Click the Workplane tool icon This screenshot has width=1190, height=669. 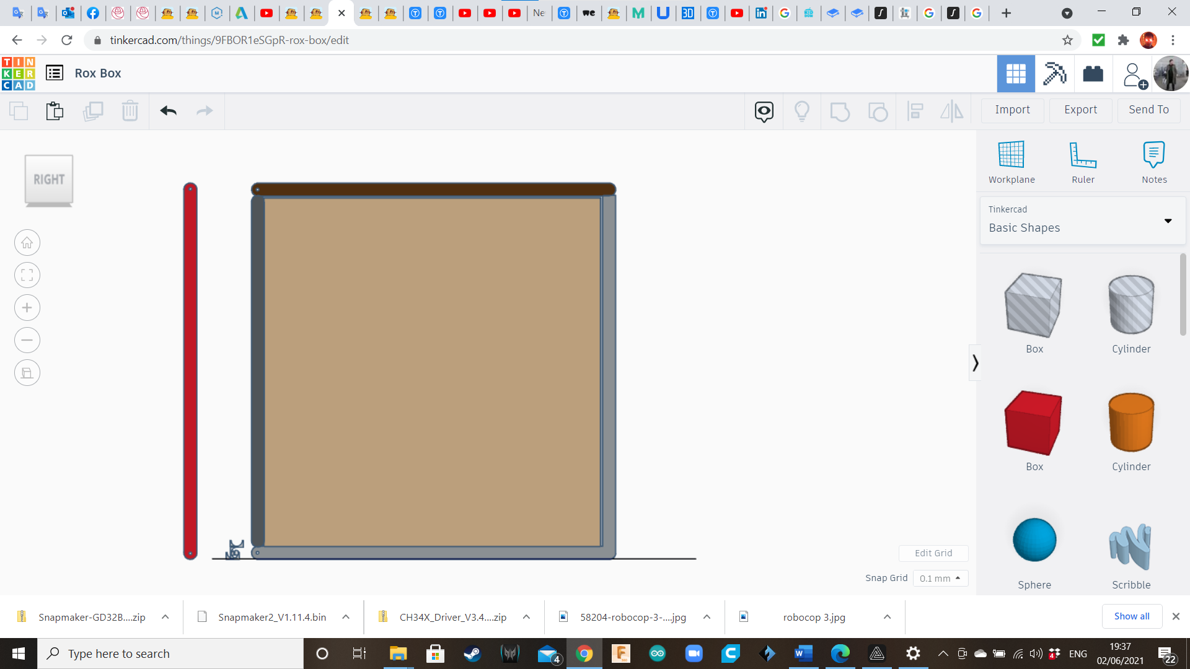tap(1011, 155)
